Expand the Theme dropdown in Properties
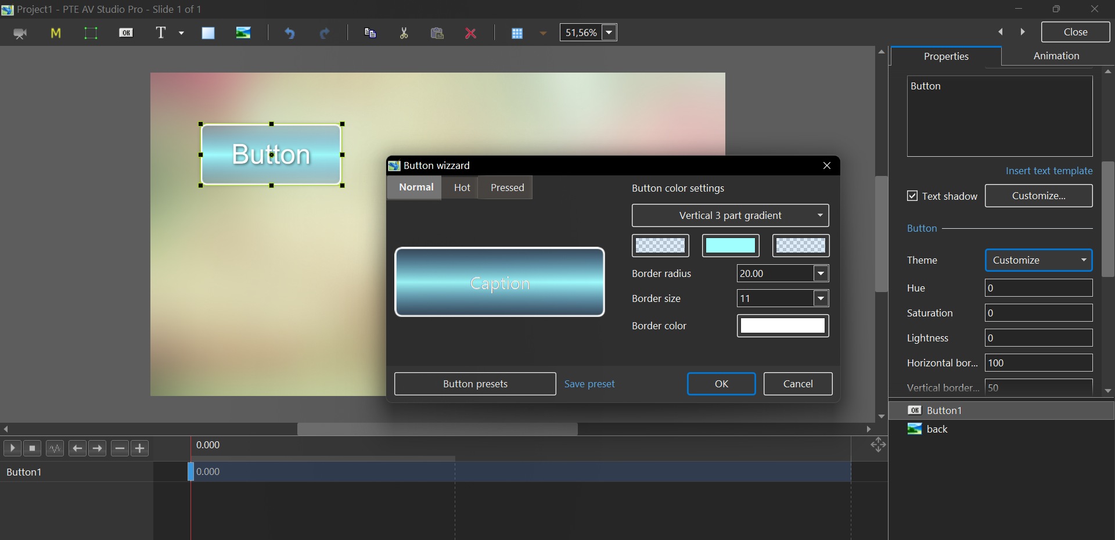 tap(1038, 260)
